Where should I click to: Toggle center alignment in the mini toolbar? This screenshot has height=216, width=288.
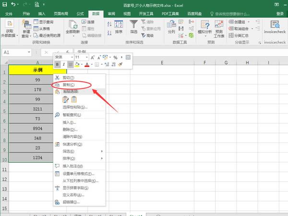(71, 64)
